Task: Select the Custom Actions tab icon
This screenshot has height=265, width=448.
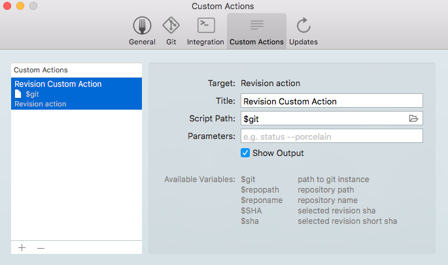Action: 256,26
